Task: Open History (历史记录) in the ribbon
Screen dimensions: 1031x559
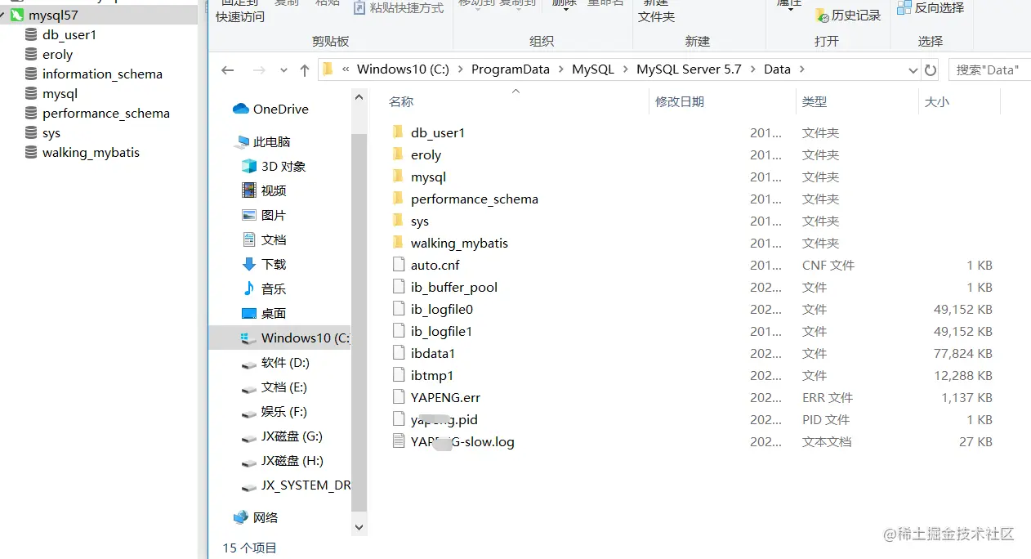Action: pos(848,16)
